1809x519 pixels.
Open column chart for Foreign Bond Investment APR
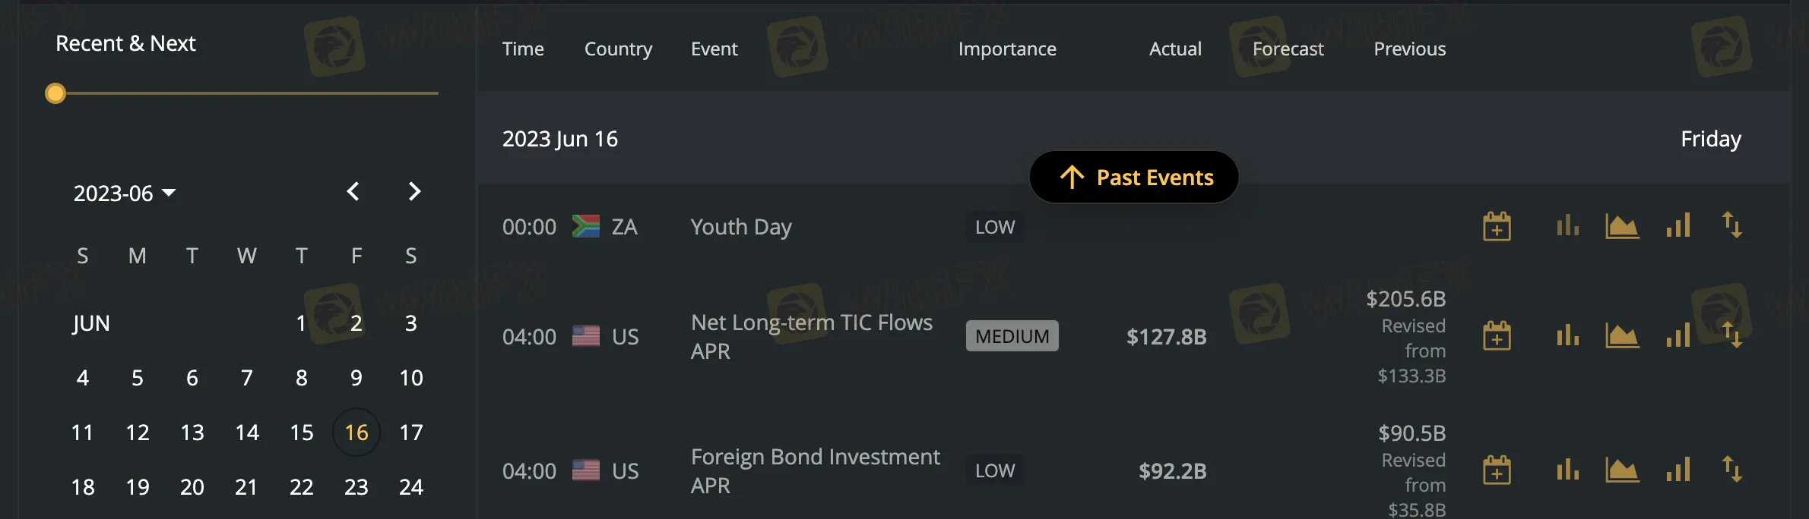[x=1678, y=470]
